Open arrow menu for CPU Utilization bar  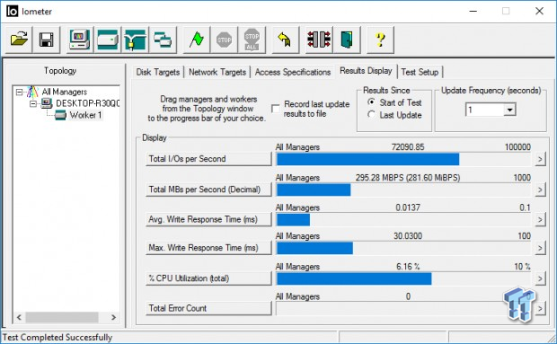pyautogui.click(x=540, y=278)
